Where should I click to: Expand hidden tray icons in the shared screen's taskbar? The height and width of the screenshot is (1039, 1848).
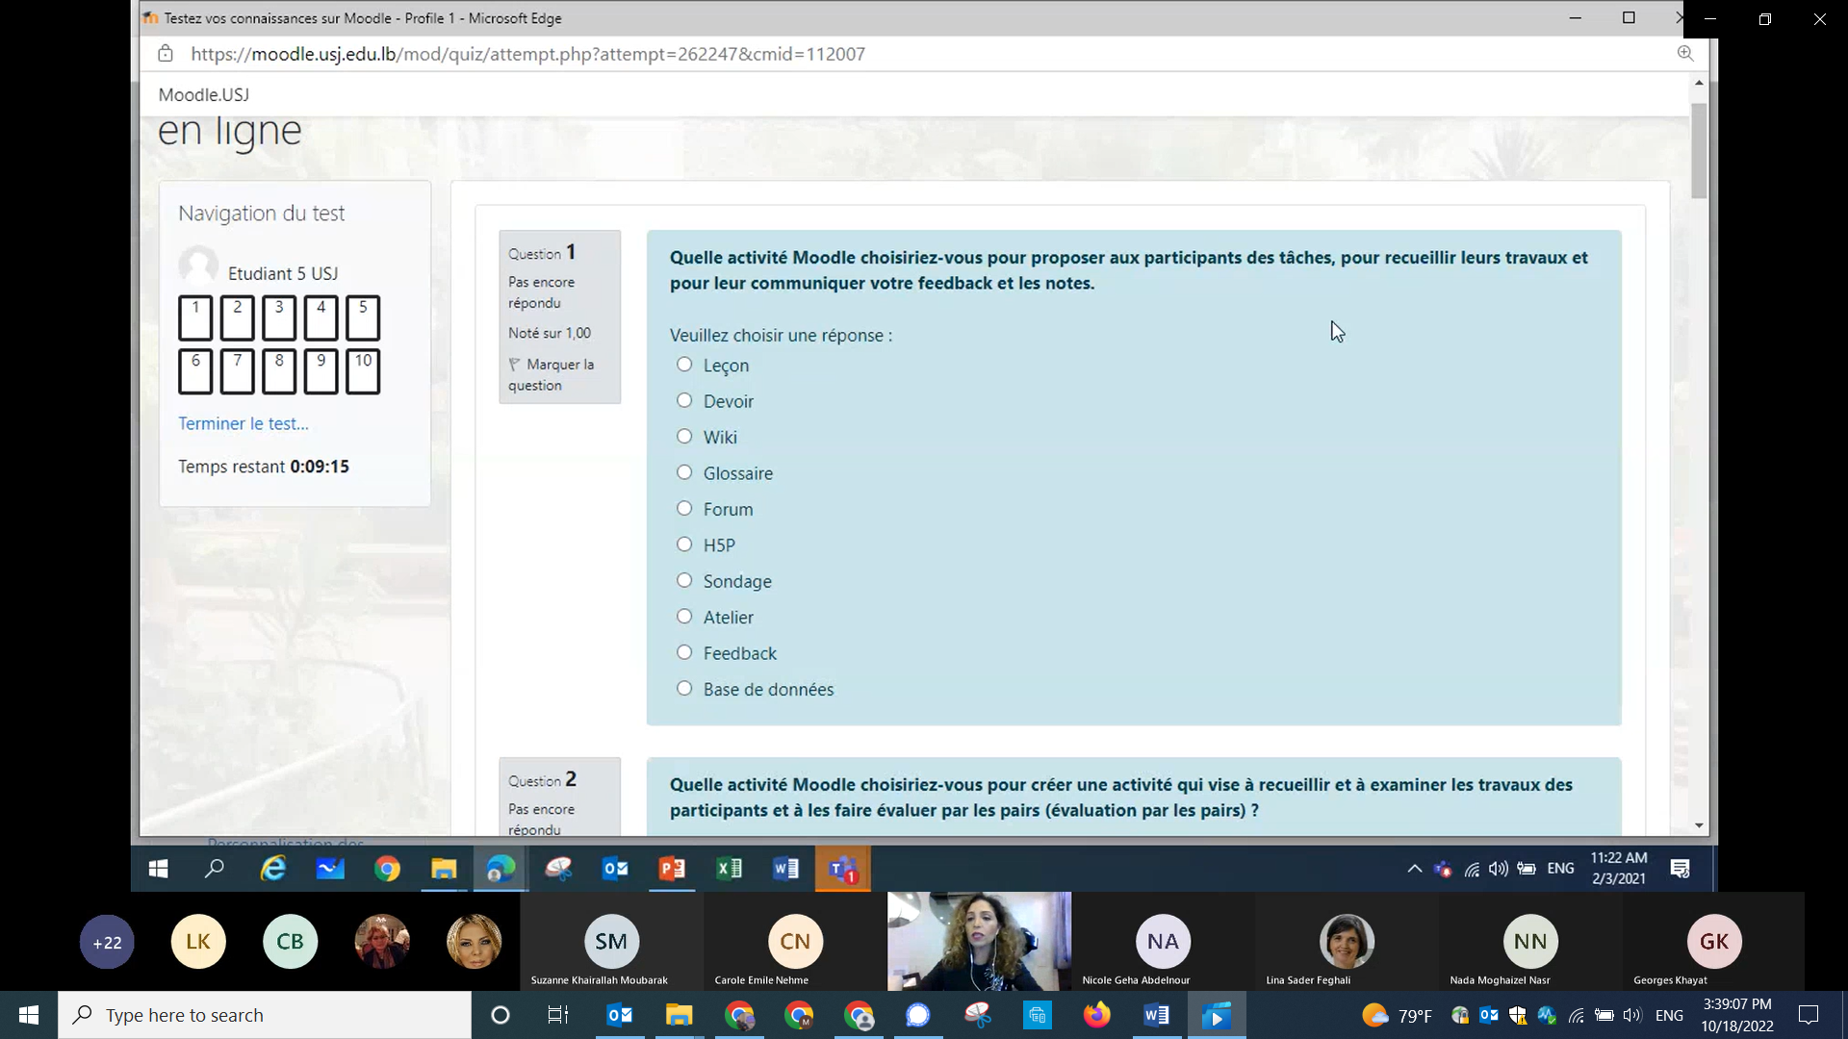point(1414,869)
